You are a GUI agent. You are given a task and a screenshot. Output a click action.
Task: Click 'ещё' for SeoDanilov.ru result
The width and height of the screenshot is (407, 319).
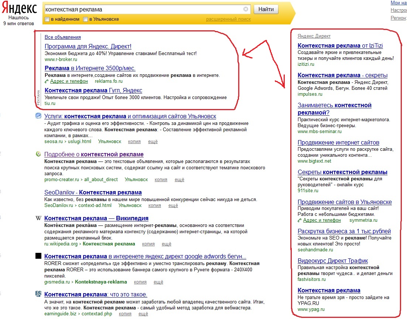[173, 206]
